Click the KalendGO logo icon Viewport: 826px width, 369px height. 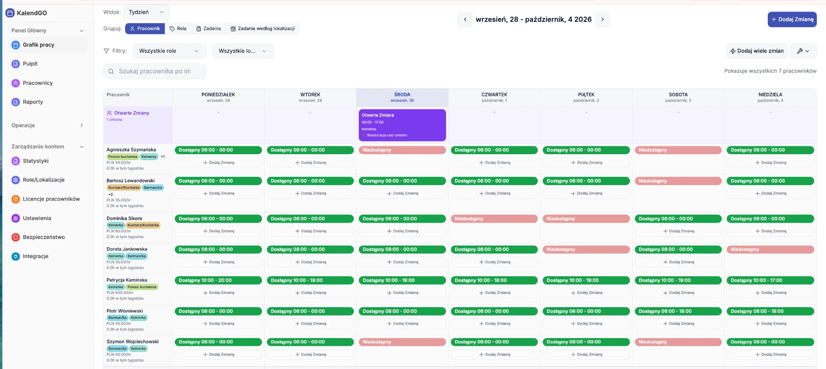coord(10,13)
